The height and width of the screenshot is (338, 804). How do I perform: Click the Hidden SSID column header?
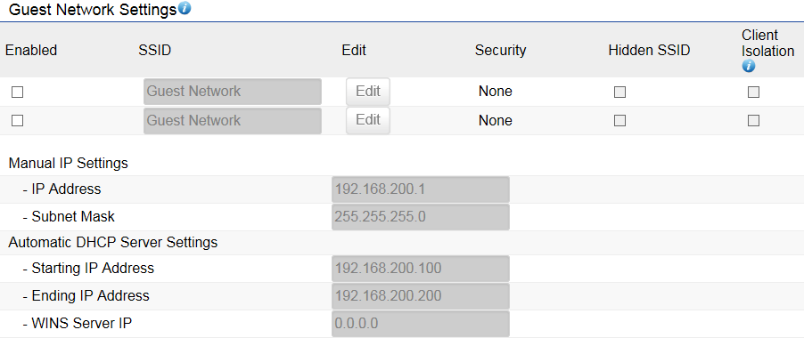649,50
